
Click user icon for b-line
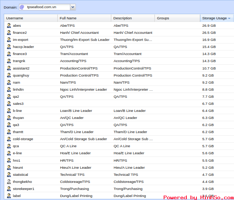[x=9, y=111]
